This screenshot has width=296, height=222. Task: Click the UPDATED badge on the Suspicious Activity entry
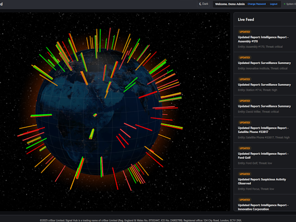click(245, 174)
